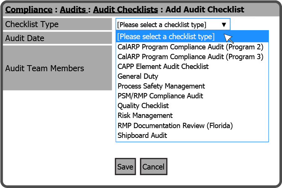The image size is (282, 188).
Task: Select RMP Documentation Review (Florida)
Action: pyautogui.click(x=175, y=125)
